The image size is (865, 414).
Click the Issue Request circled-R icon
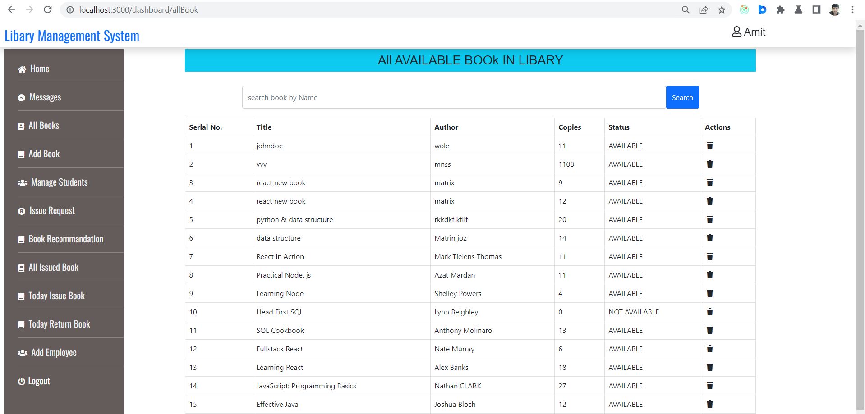(x=21, y=210)
